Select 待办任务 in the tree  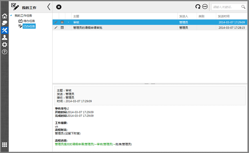pyautogui.click(x=29, y=21)
